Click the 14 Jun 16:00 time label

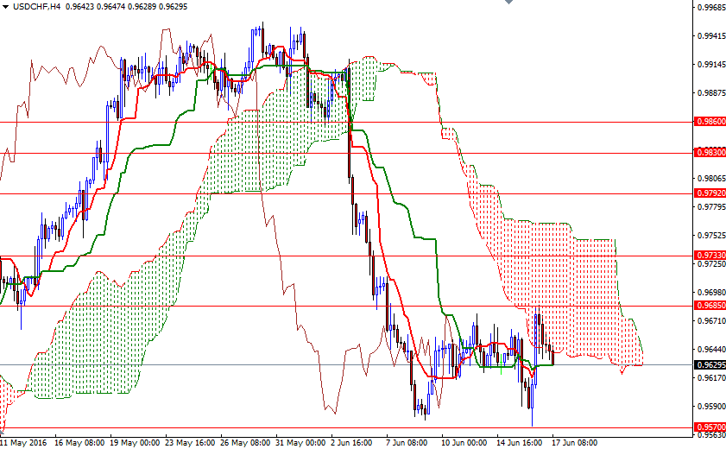pyautogui.click(x=520, y=442)
